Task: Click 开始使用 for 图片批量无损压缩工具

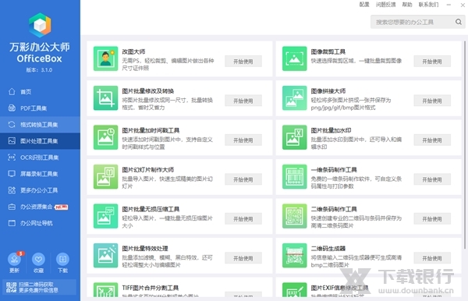Action: (x=243, y=219)
